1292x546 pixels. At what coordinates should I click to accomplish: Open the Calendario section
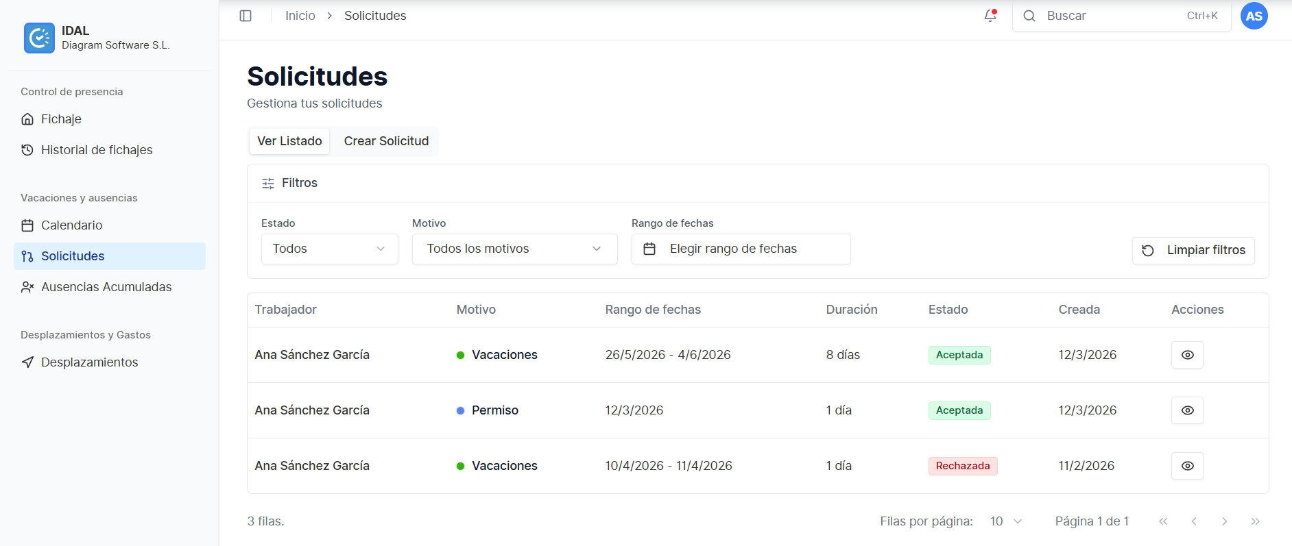(x=71, y=225)
